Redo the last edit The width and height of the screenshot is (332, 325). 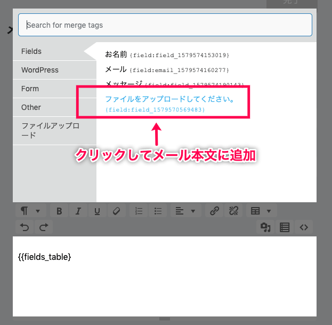pyautogui.click(x=44, y=227)
